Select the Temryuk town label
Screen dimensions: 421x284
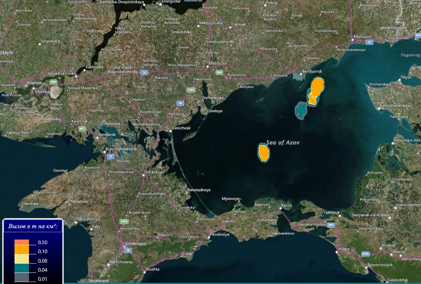(x=332, y=213)
